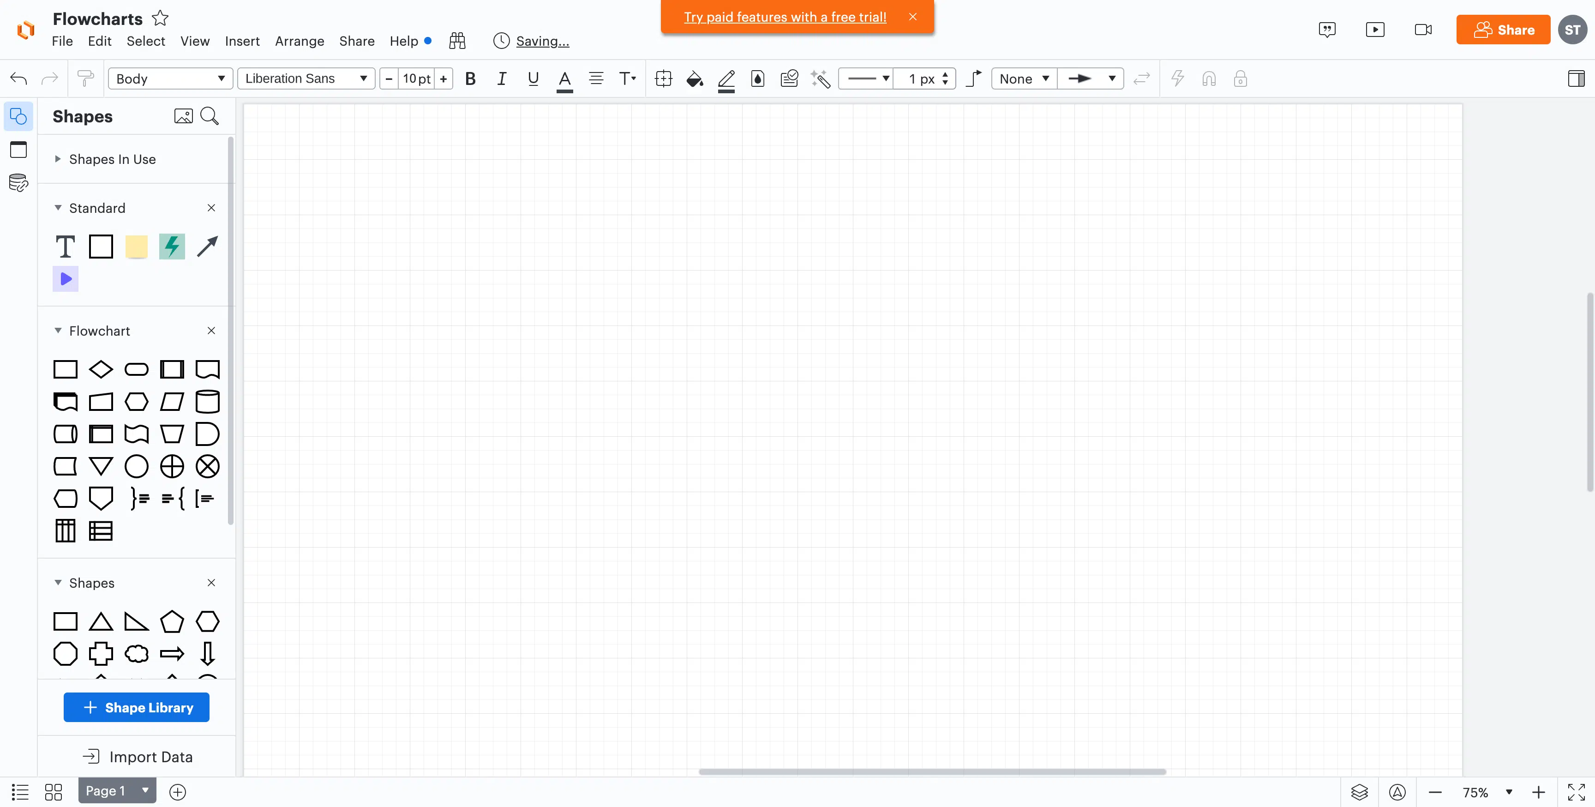
Task: Choose the cloud shape in Shapes section
Action: (136, 653)
